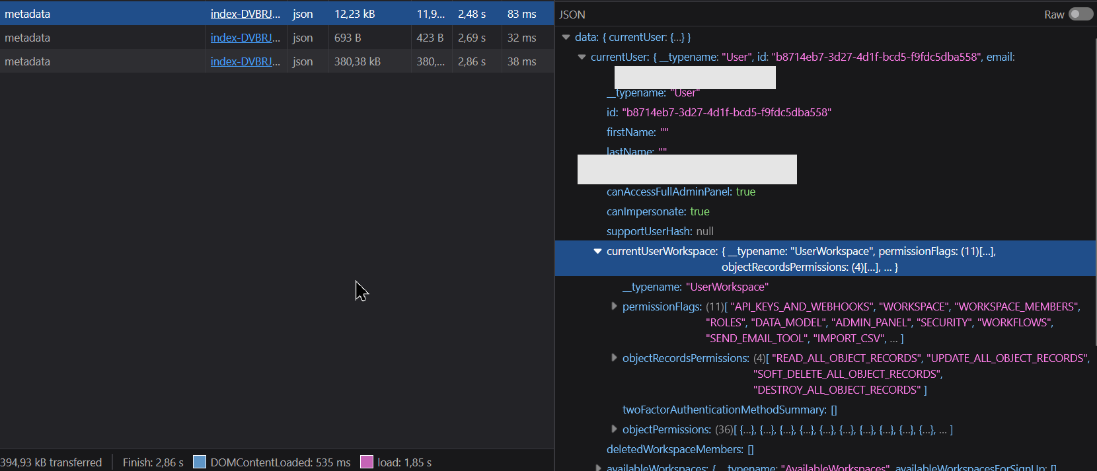The width and height of the screenshot is (1097, 471).
Task: Toggle the Raw JSON view switch
Action: 1081,14
